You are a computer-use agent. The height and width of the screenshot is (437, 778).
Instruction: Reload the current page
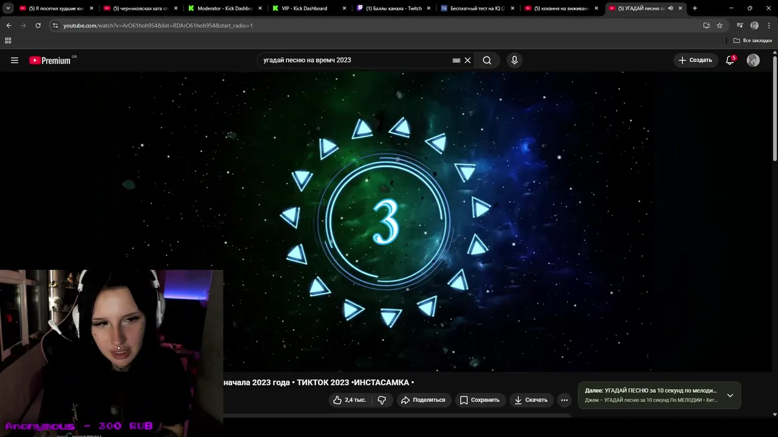point(38,25)
